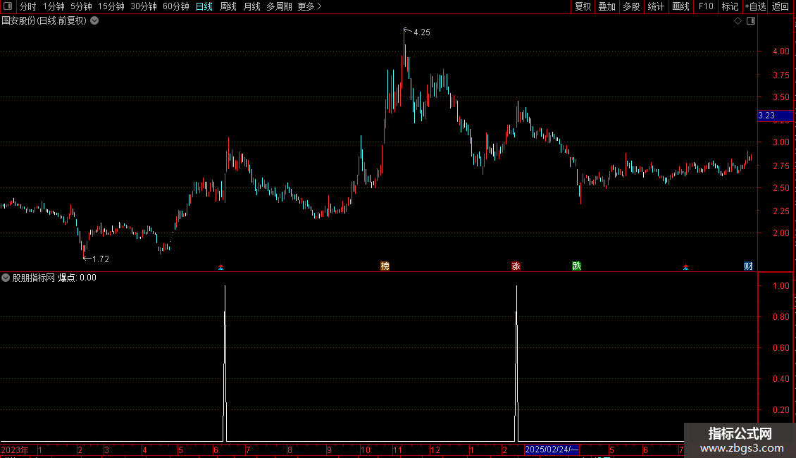Select the 日线 daily chart tab

[x=204, y=6]
